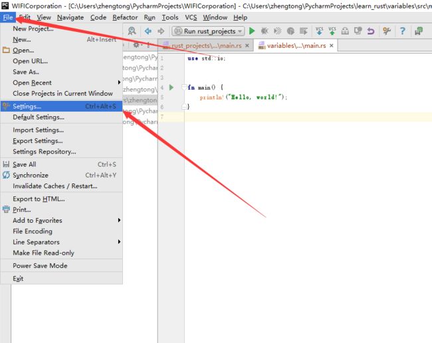The height and width of the screenshot is (343, 432).
Task: Select Export to HTML... entry
Action: point(61,199)
